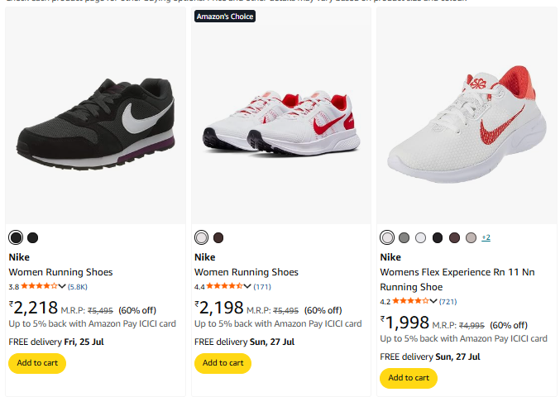
Task: Show the +2 more colour options
Action: [486, 238]
